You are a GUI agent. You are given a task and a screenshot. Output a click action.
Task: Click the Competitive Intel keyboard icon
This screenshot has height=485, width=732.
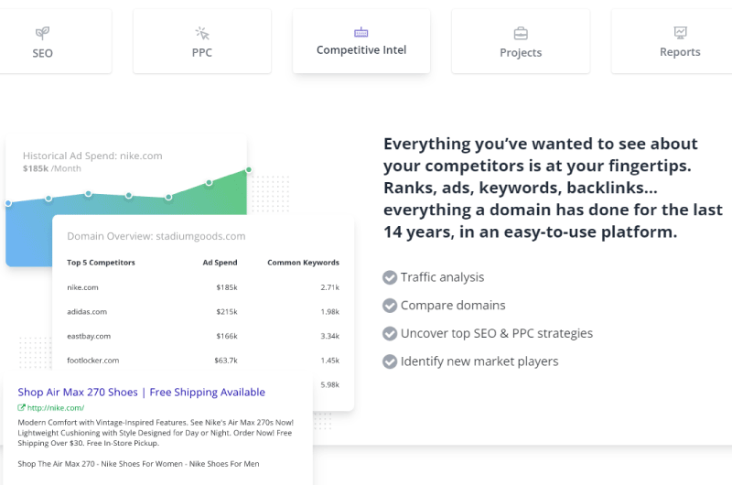click(361, 32)
